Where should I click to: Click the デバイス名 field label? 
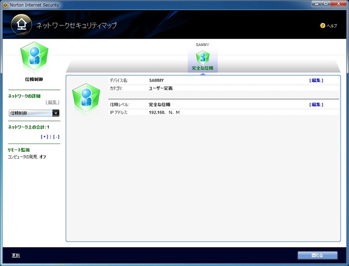tap(119, 80)
